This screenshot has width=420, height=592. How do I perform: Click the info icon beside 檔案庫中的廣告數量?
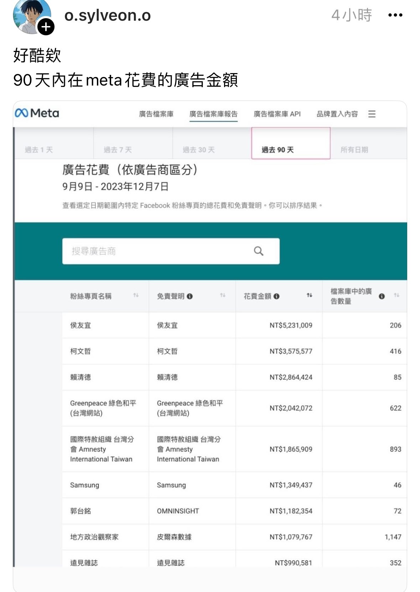pyautogui.click(x=382, y=296)
